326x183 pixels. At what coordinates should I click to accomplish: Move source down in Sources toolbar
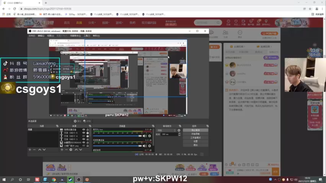click(81, 150)
